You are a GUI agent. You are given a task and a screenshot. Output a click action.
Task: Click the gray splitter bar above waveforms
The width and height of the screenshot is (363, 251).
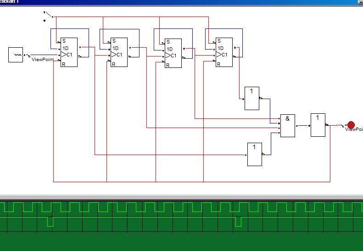pyautogui.click(x=182, y=197)
